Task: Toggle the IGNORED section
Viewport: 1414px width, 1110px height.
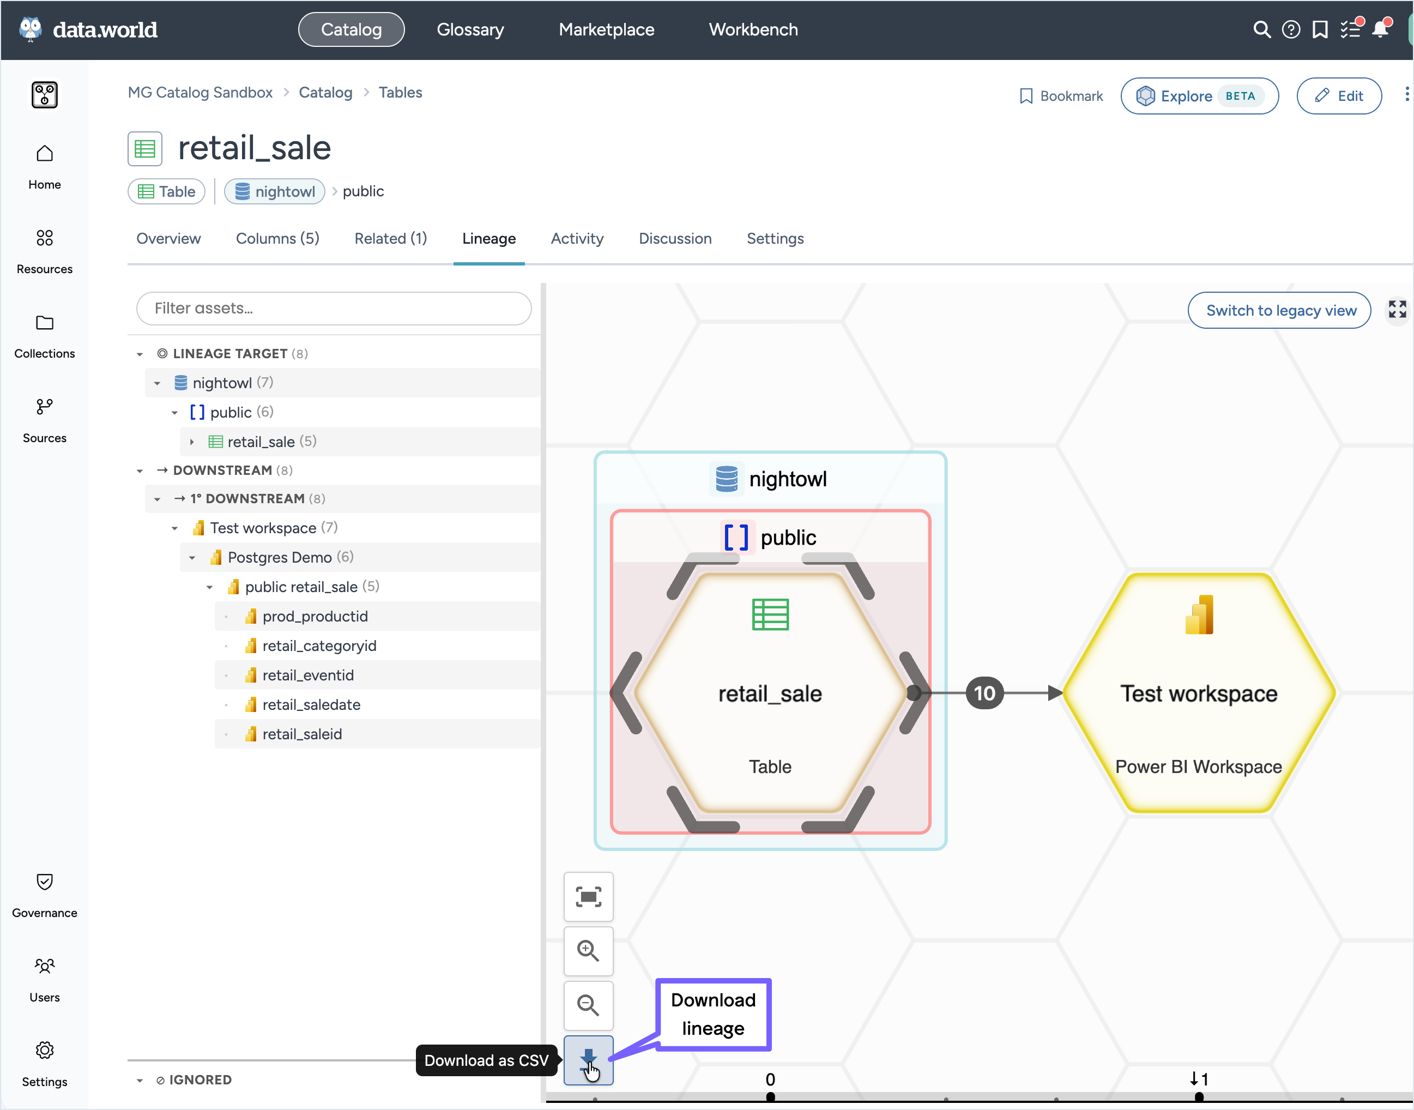Action: point(140,1080)
